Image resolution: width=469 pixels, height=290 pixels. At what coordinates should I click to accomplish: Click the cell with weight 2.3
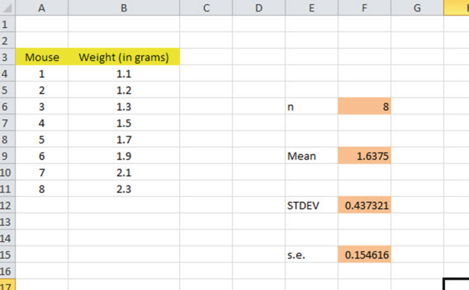123,189
